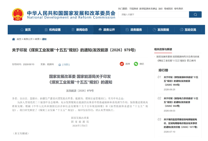The width and height of the screenshot is (208, 141).
Task: Select hot search term 新型能源体系建设
Action: click(148, 9)
